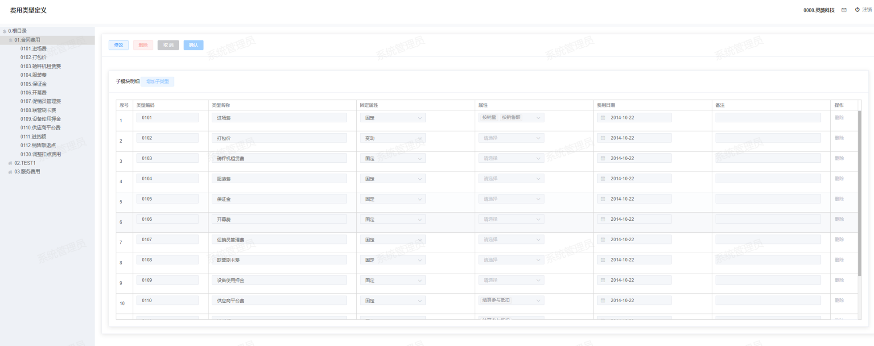Click the calendar icon in the 联营刷卡费 row
The height and width of the screenshot is (346, 874).
tap(603, 260)
